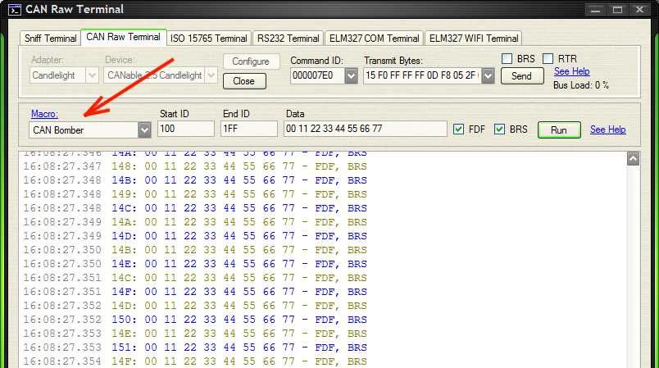Open the Transmit Bytes dropdown arrow

488,76
